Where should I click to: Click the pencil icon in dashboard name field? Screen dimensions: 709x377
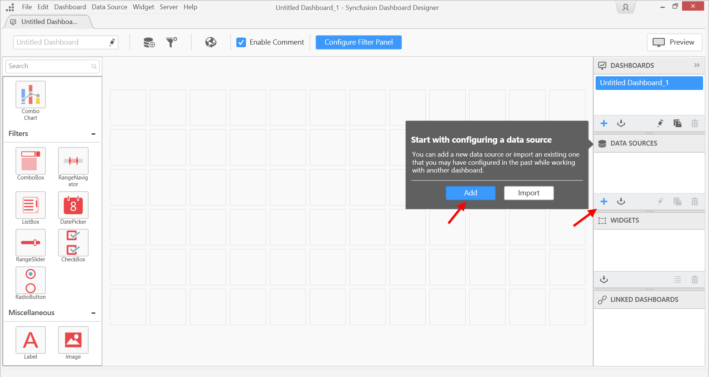(112, 42)
